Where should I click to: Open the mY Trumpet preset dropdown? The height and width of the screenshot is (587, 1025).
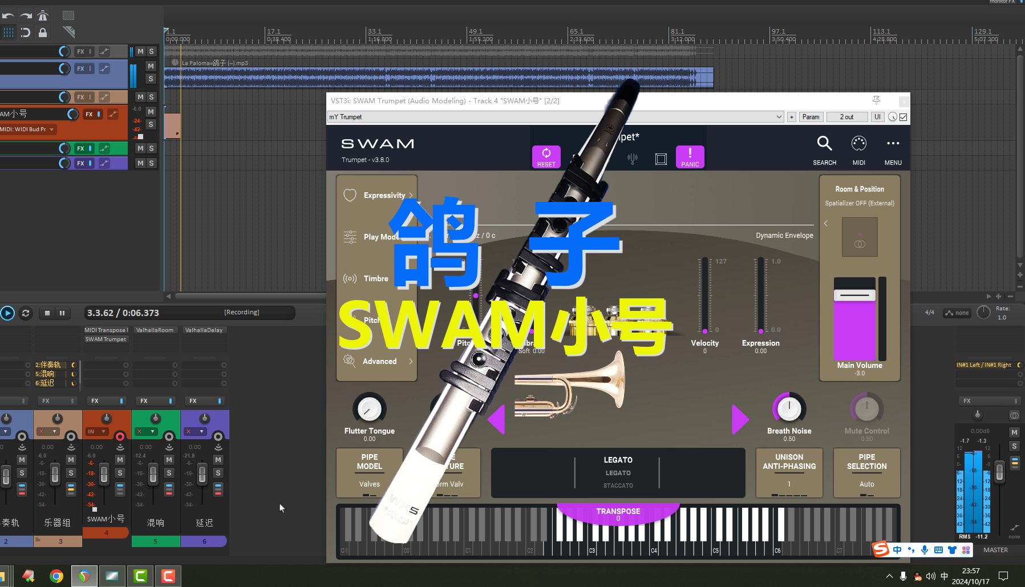point(556,117)
